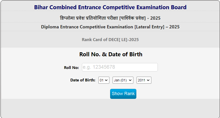Click the chevron arrow on the day selector
The height and width of the screenshot is (118, 220).
coord(106,80)
